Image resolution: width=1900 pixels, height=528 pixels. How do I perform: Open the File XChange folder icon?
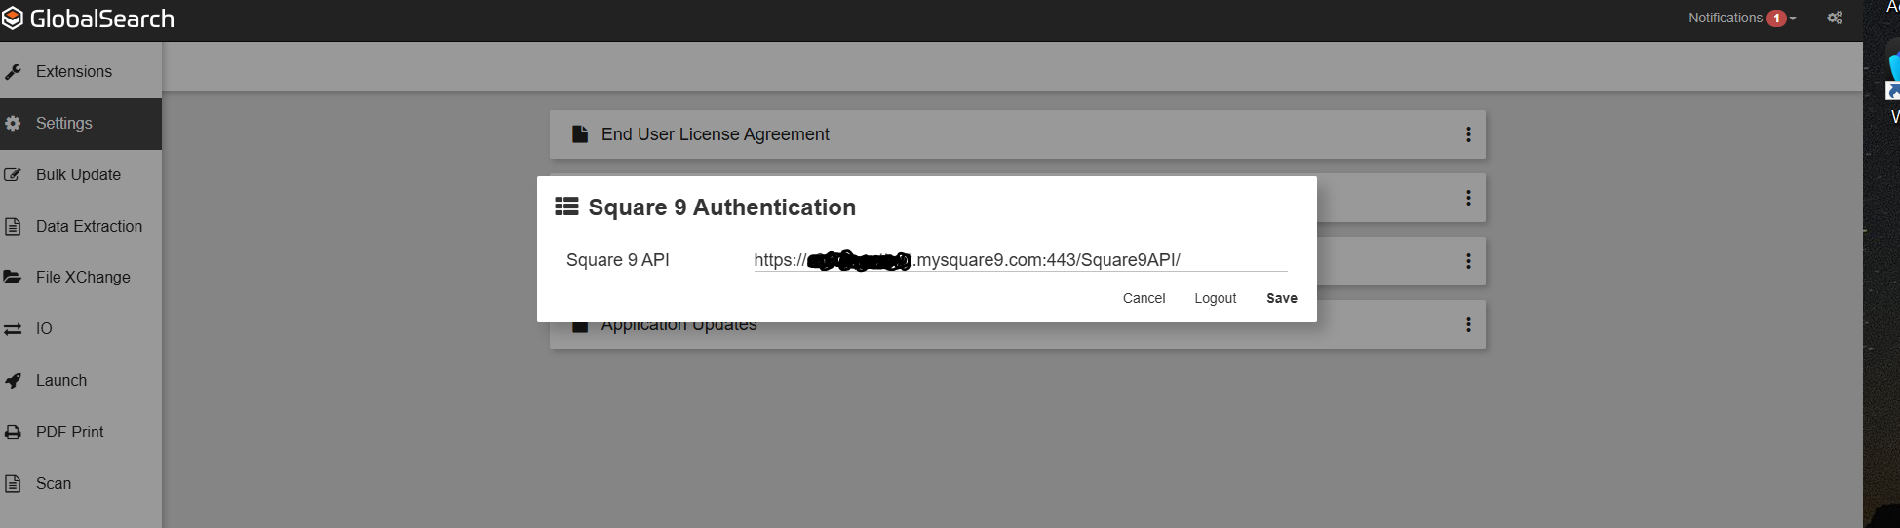point(13,278)
